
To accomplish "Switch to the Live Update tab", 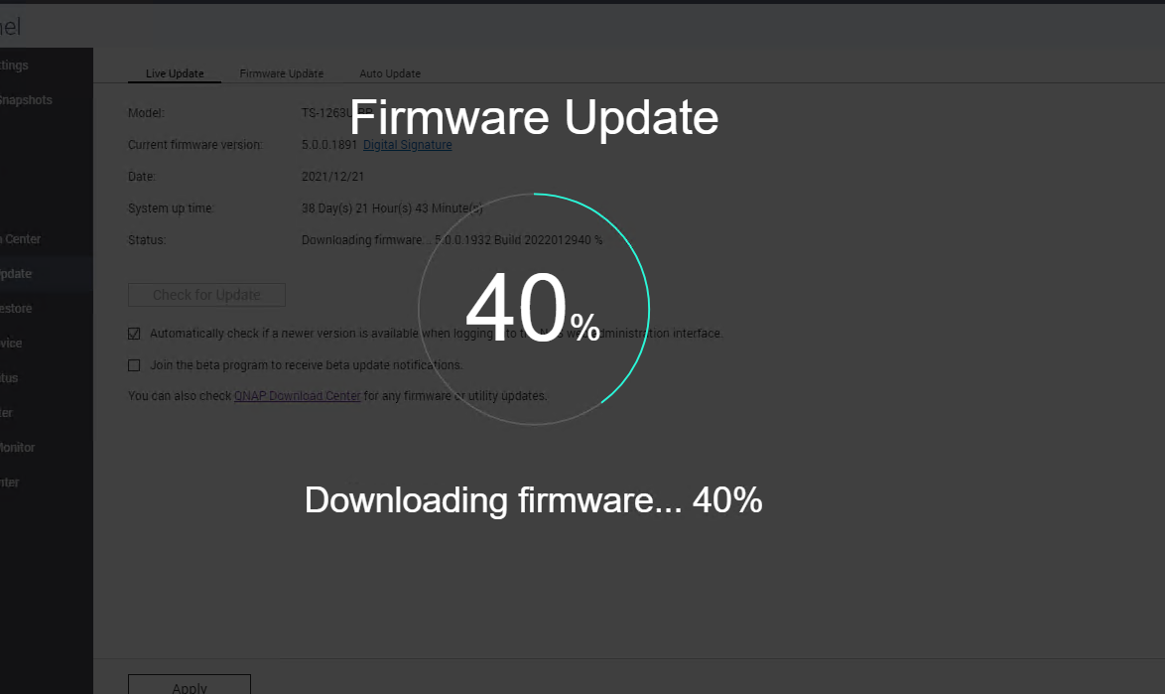I will pos(175,73).
